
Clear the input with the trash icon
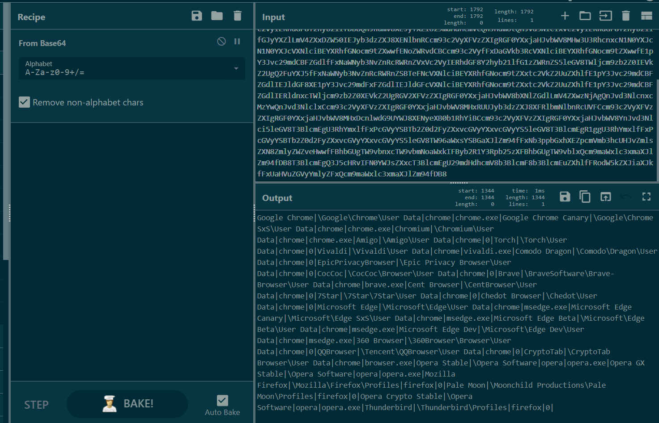click(x=625, y=15)
